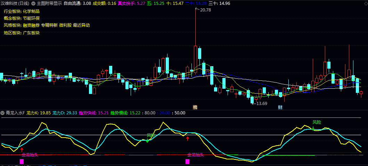368x166 pixels.
Task: Open the 广东板块 region sector
Action: tap(31, 33)
